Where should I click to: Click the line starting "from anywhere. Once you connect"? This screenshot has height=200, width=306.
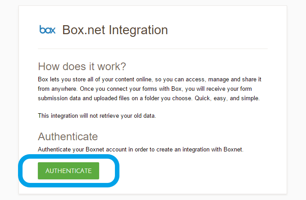click(x=150, y=89)
